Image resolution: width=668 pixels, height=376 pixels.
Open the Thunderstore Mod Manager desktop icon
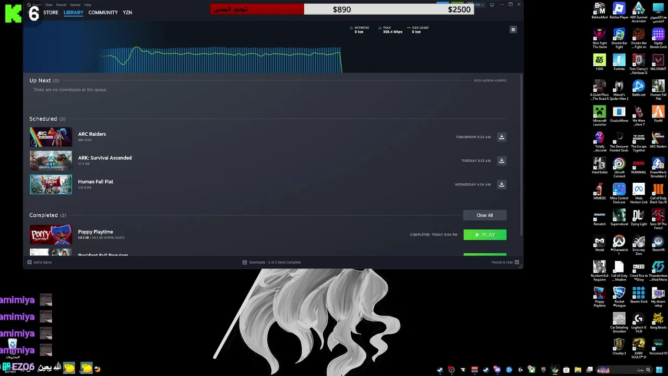click(x=658, y=272)
